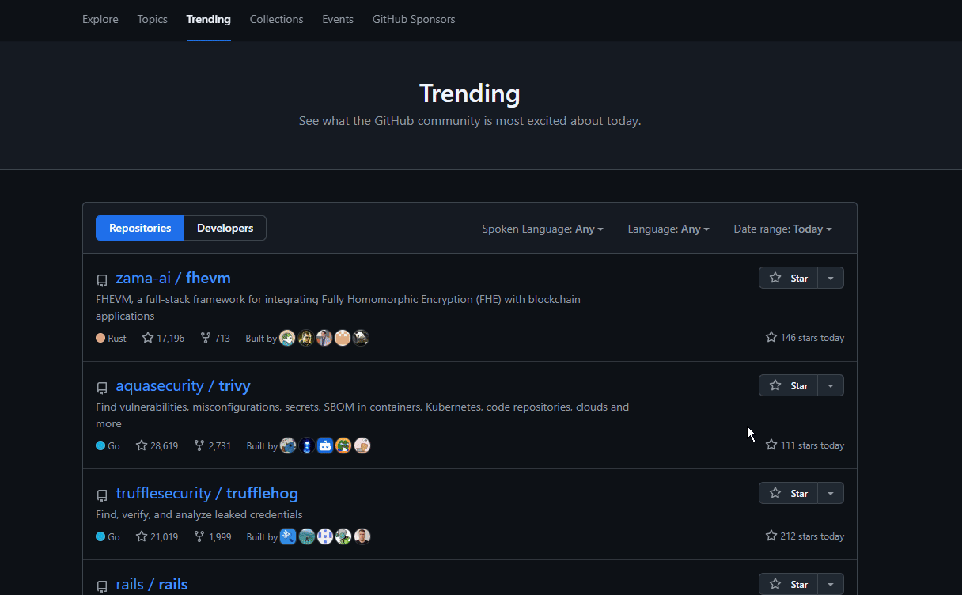Click third contributor avatar of trivy
The height and width of the screenshot is (595, 962).
[x=325, y=445]
